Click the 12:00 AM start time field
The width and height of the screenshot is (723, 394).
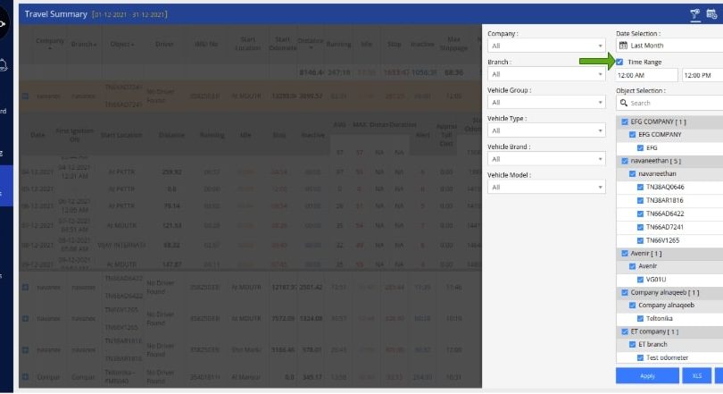coord(646,76)
